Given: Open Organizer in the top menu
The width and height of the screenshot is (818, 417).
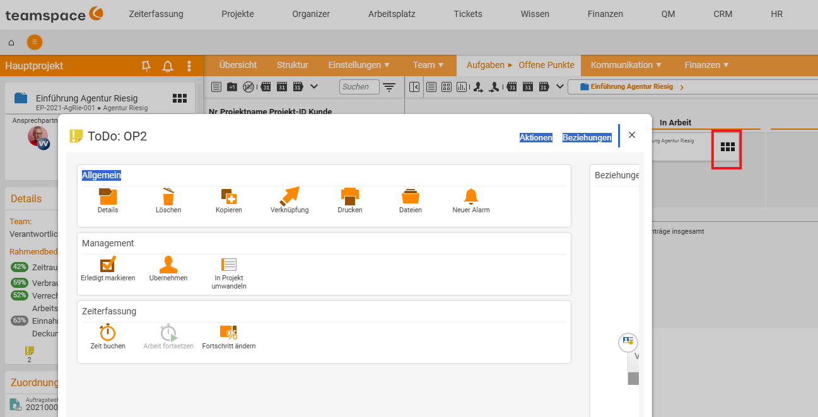Looking at the screenshot, I should (311, 14).
